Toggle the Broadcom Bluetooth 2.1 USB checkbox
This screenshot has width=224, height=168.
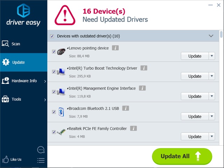click(54, 112)
